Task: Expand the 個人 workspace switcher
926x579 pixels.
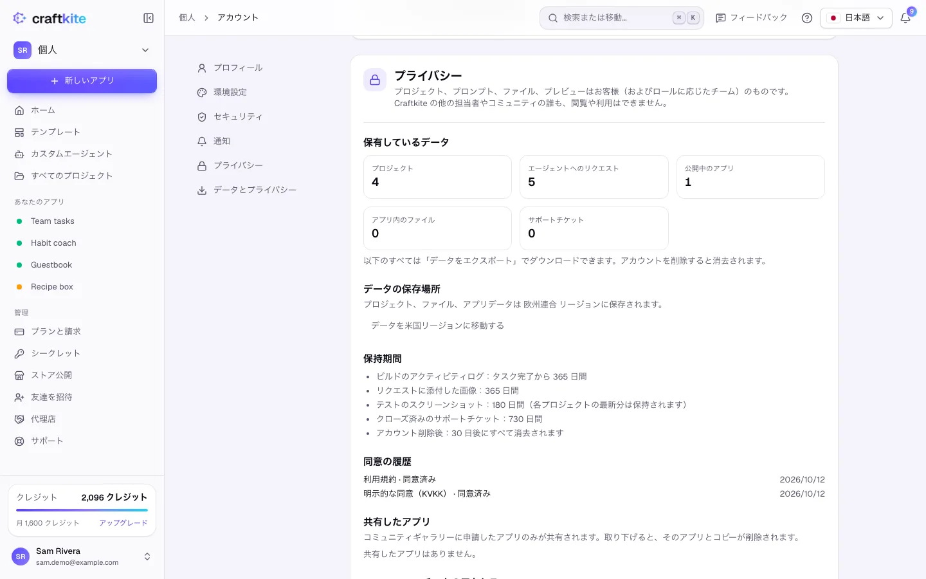Action: click(x=82, y=50)
